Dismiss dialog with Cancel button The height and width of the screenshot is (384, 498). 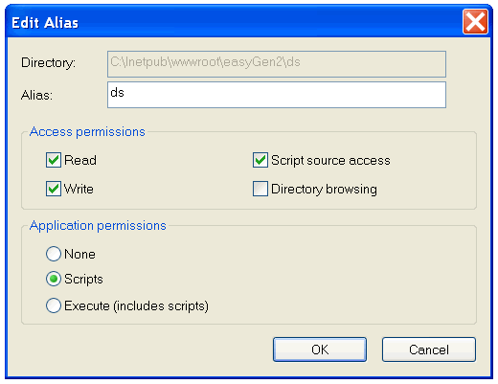[x=429, y=350]
